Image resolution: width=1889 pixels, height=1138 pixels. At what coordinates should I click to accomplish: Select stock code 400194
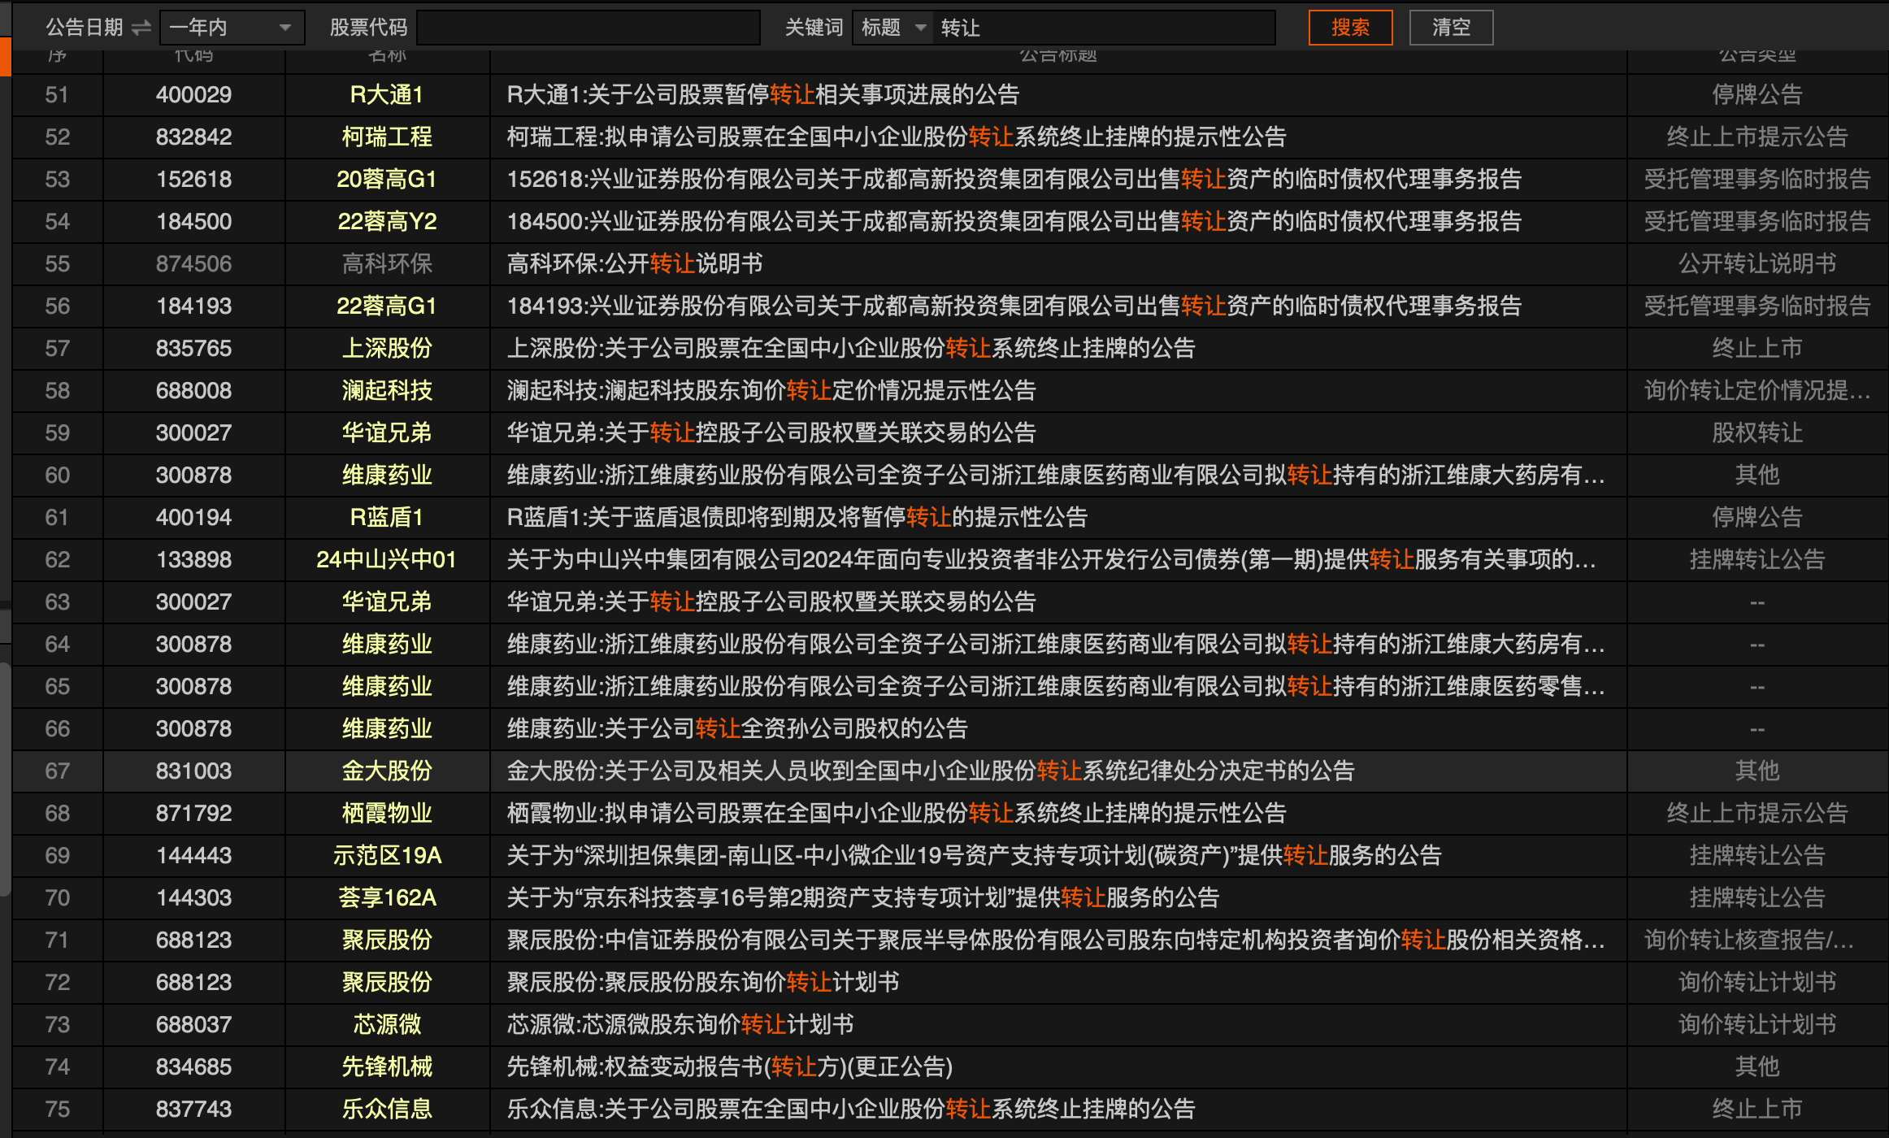click(193, 517)
